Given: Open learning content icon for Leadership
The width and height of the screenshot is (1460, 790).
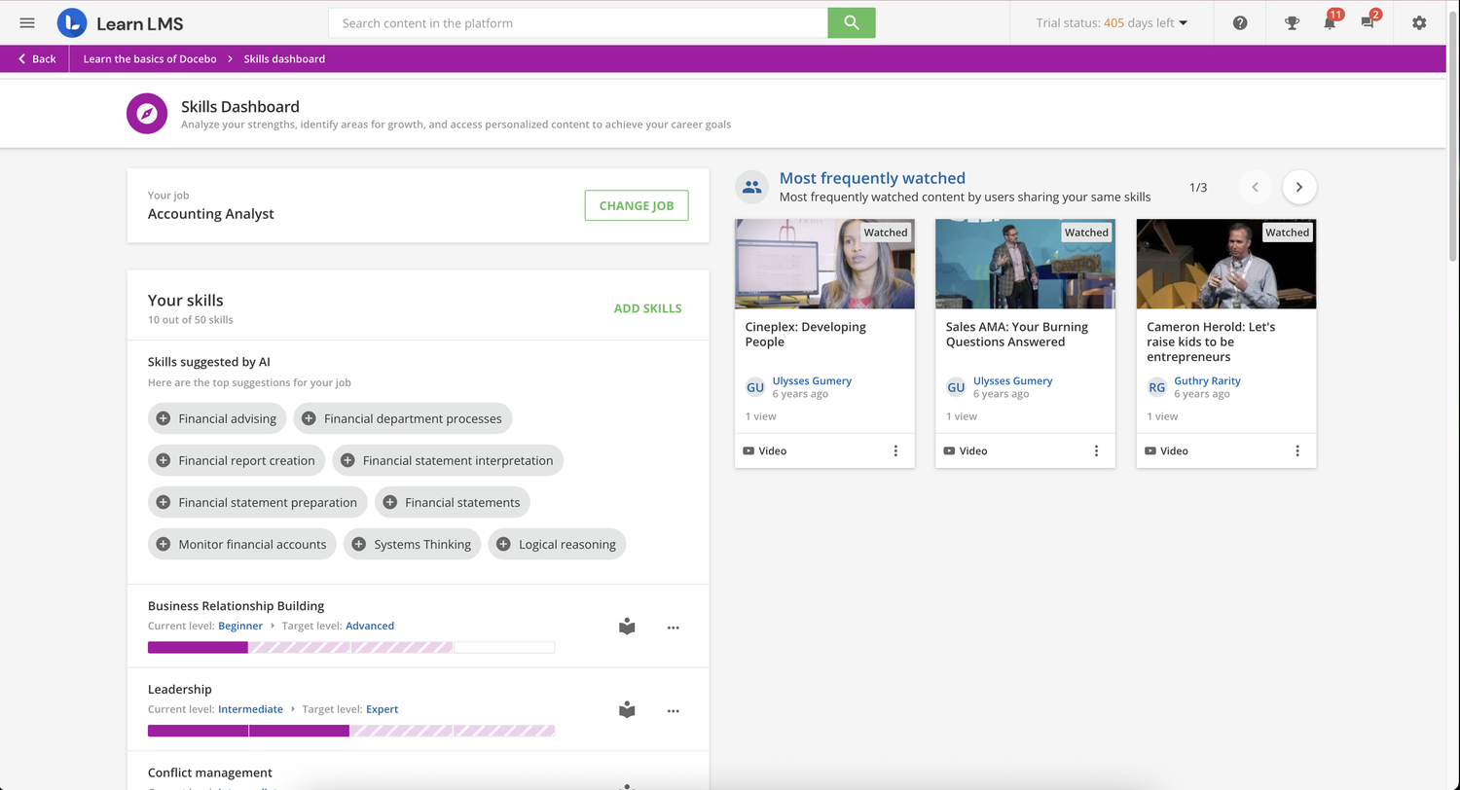Looking at the screenshot, I should coord(627,710).
